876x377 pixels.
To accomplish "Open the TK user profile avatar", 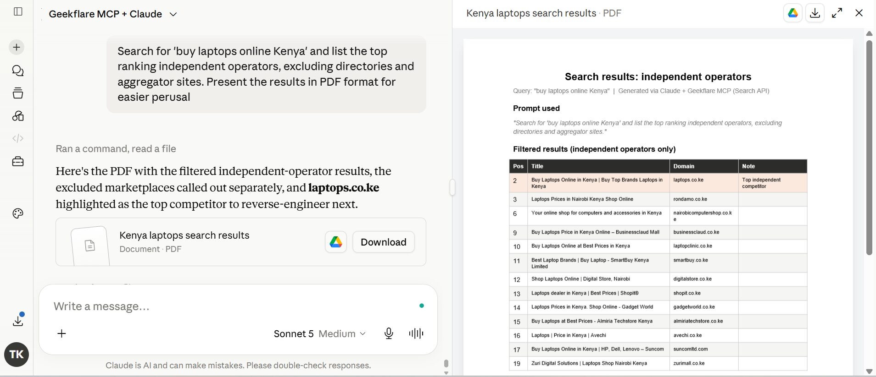I will (17, 355).
